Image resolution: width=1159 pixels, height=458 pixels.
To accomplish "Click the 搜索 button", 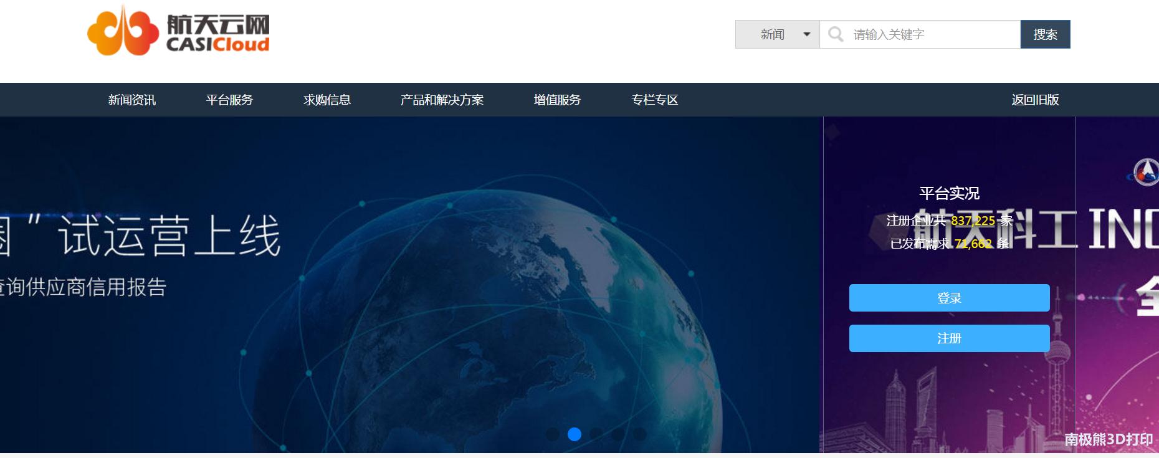I will coord(1046,34).
